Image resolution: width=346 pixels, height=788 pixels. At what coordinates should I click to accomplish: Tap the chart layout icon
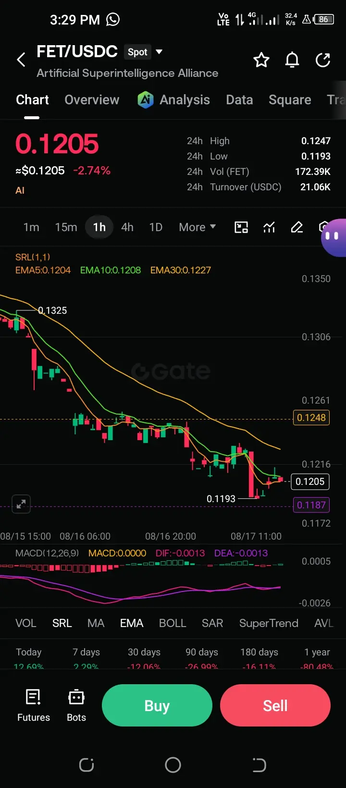click(x=241, y=227)
